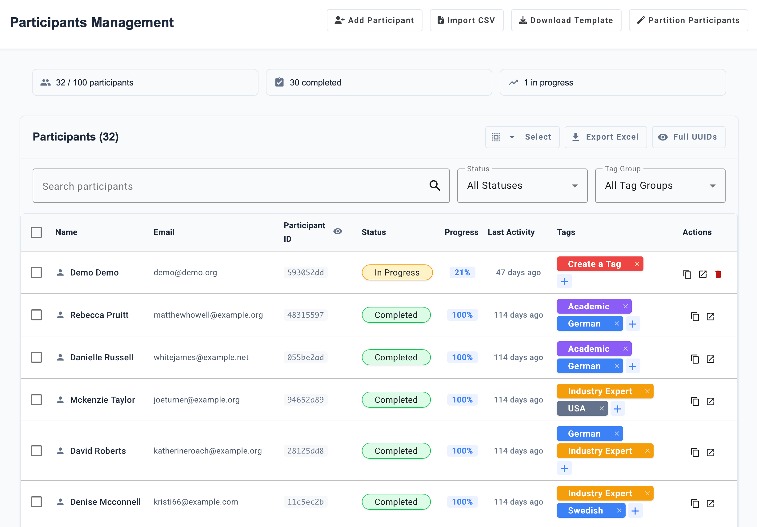
Task: Click the search magnifier icon
Action: point(435,186)
